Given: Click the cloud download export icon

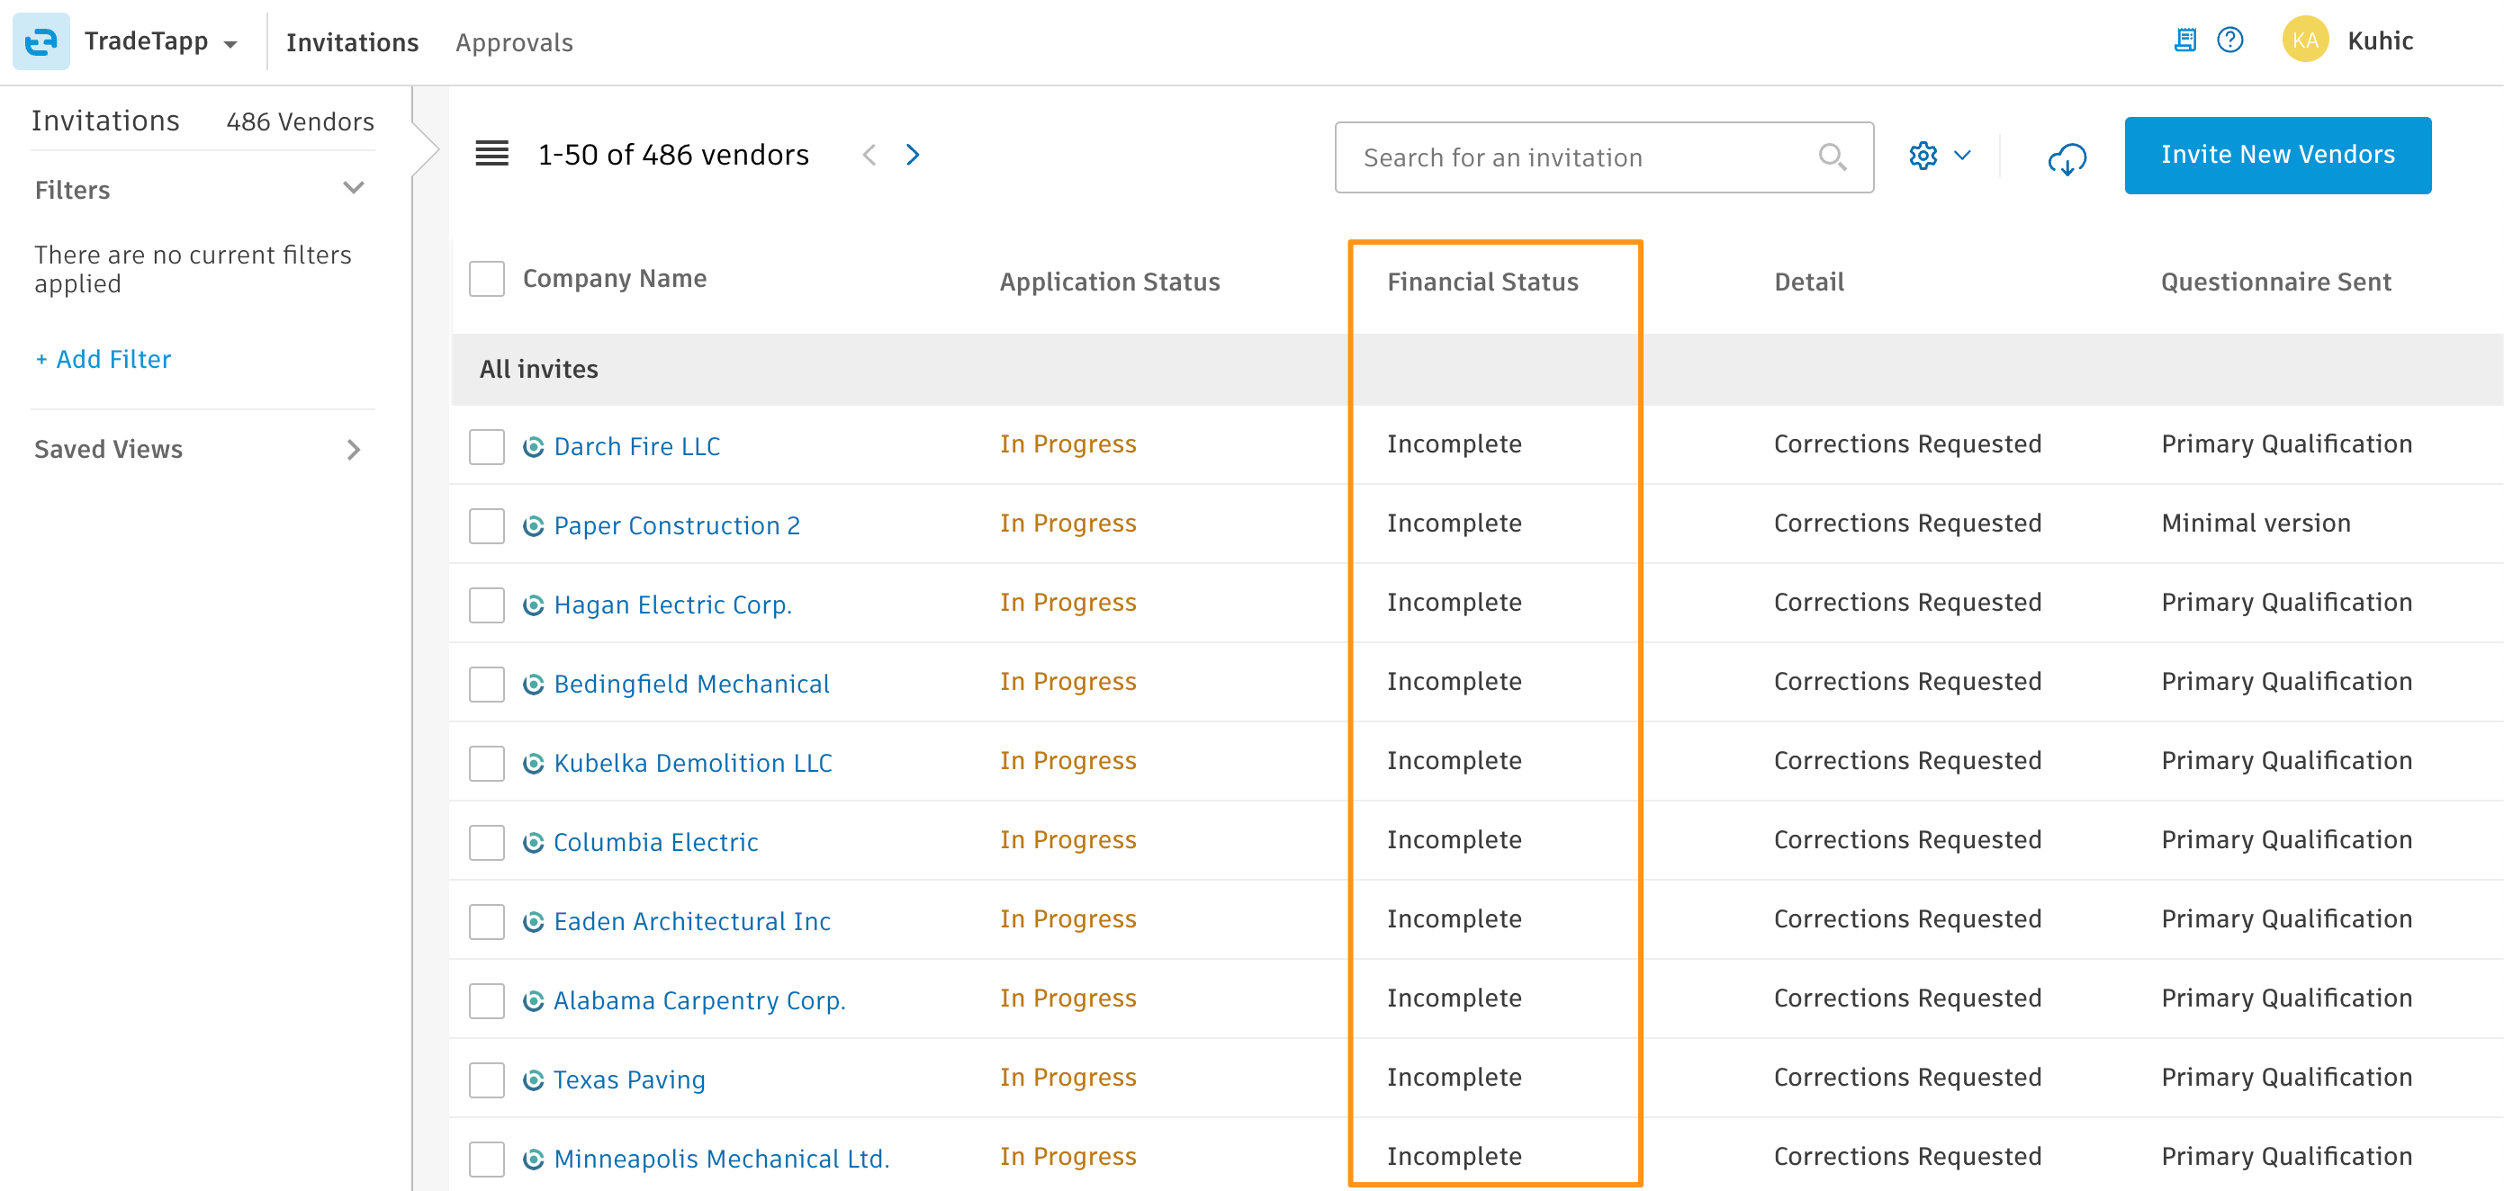Looking at the screenshot, I should coord(2067,158).
